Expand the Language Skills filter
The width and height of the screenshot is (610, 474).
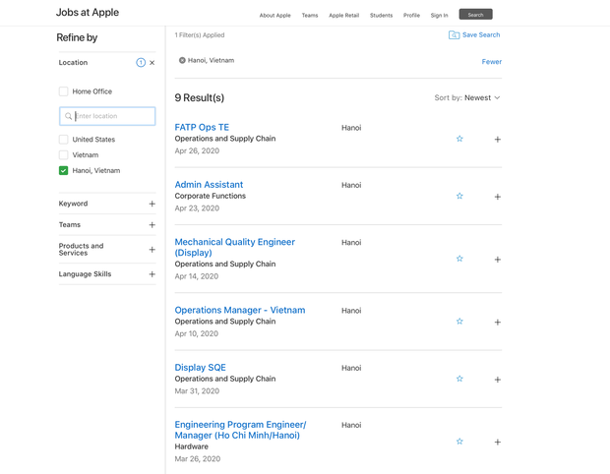(x=152, y=274)
